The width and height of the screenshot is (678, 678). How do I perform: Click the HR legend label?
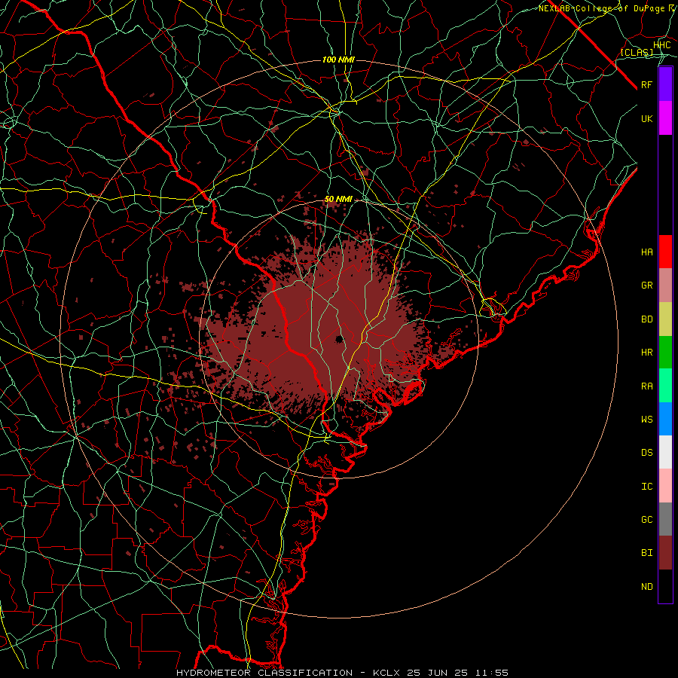point(646,353)
